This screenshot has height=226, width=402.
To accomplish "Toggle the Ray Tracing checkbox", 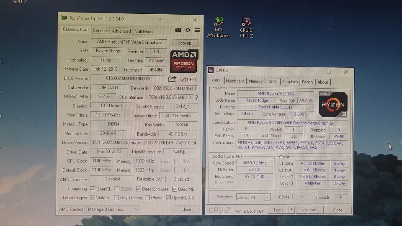I will [116, 198].
